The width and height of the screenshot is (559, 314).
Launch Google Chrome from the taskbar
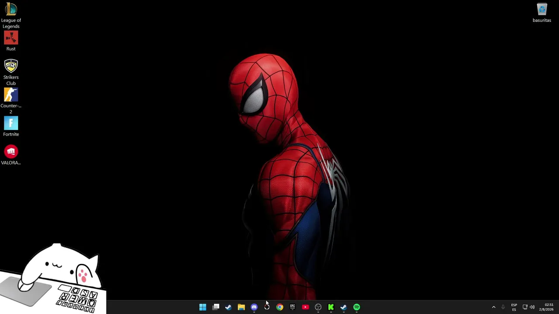pos(279,307)
